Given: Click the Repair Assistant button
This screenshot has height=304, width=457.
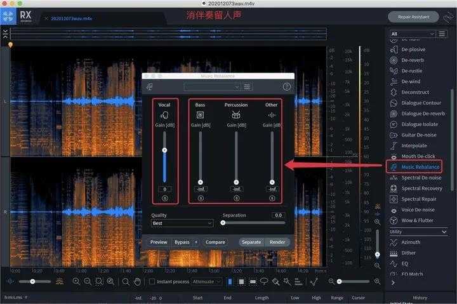Looking at the screenshot, I should pos(413,17).
